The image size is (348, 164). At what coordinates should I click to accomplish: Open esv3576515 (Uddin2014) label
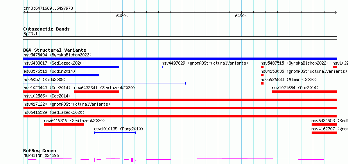[x=49, y=71]
